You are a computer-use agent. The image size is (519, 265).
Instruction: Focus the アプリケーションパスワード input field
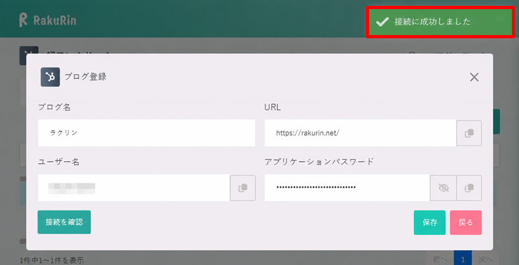click(x=347, y=188)
